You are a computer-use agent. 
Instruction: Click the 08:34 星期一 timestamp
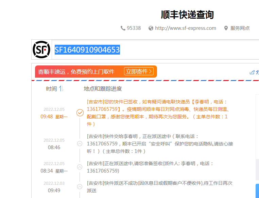(x=54, y=171)
